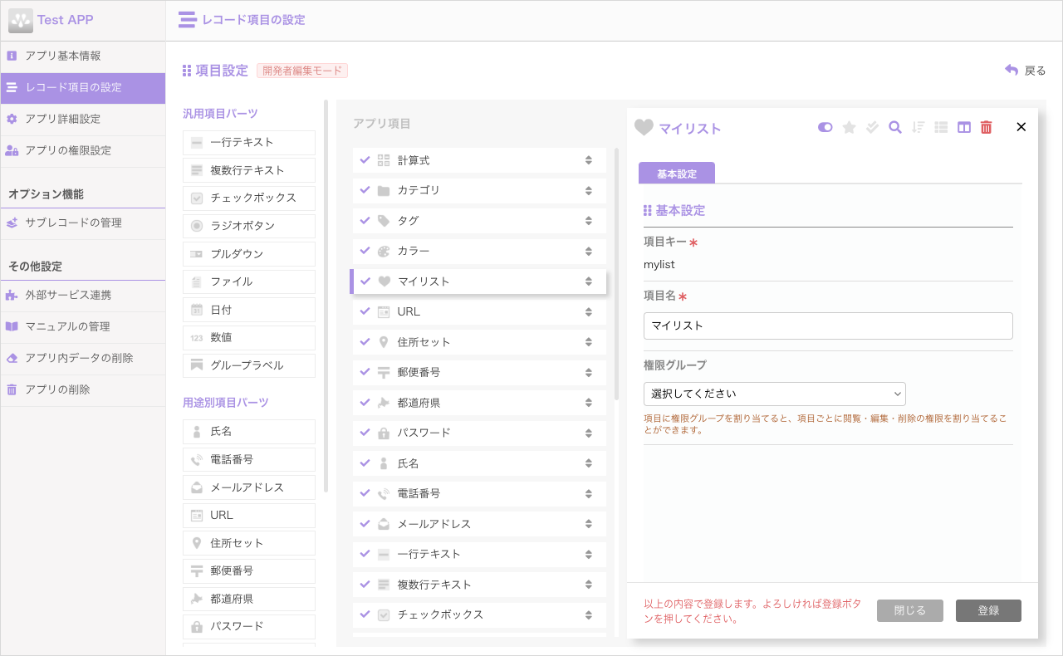Click sort handle arrows on app-item 氏名 row
Image resolution: width=1063 pixels, height=656 pixels.
tap(589, 463)
